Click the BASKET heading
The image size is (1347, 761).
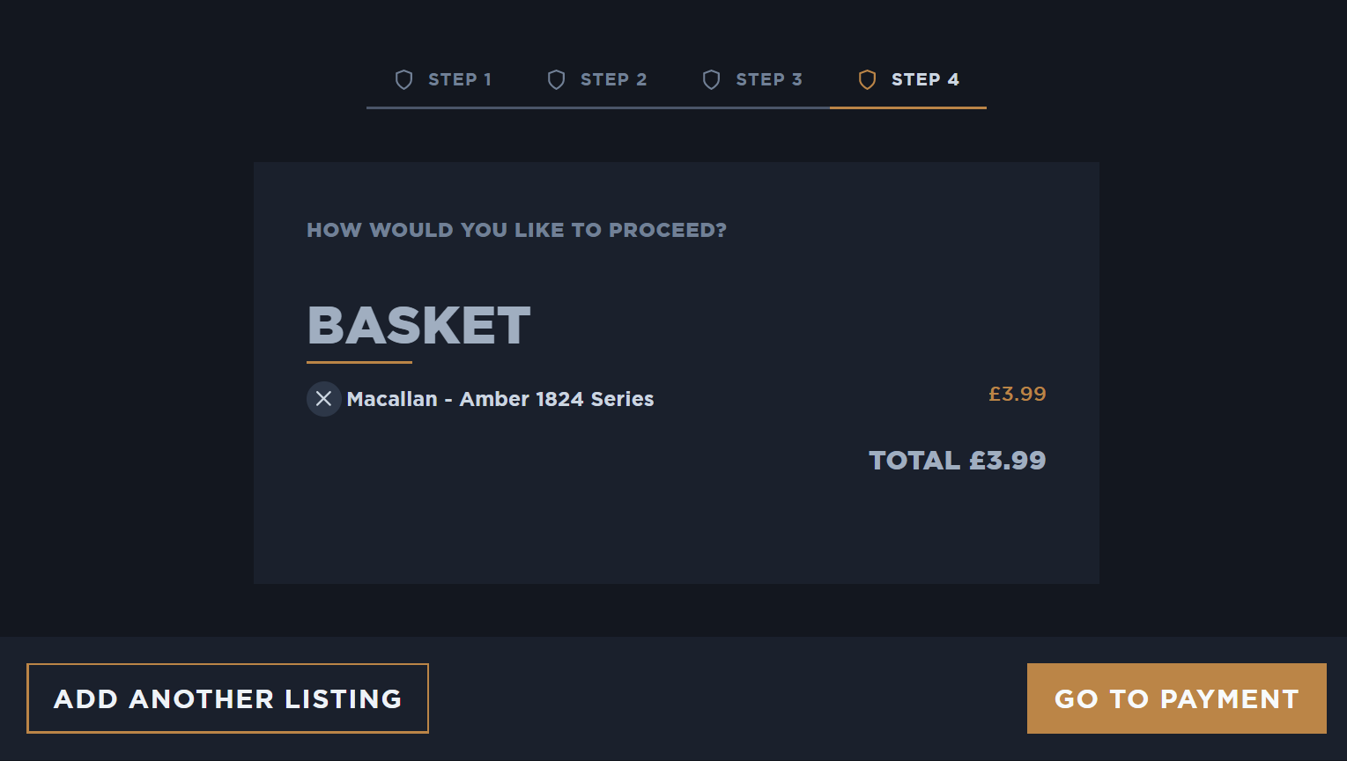tap(418, 324)
